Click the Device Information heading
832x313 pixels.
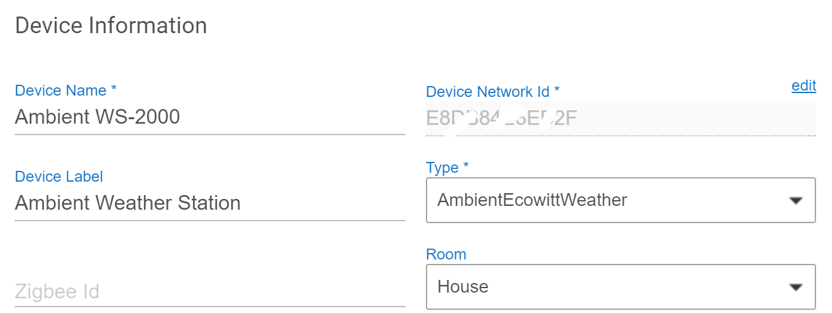click(x=111, y=25)
